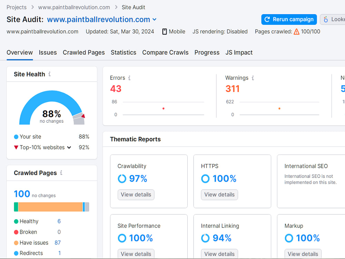Click the 86 label on Errors chart
Image resolution: width=345 pixels, height=259 pixels.
click(x=114, y=102)
